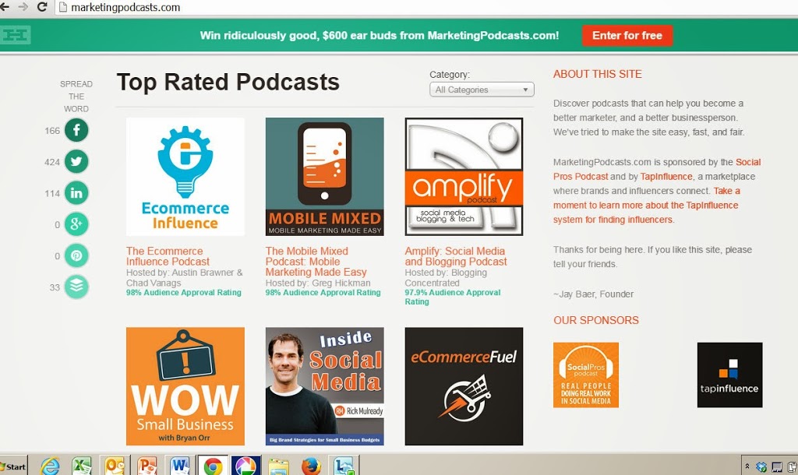Viewport: 798px width, 475px height.
Task: Click 'Hosted by: Greg Hickman' text
Action: [x=318, y=283]
